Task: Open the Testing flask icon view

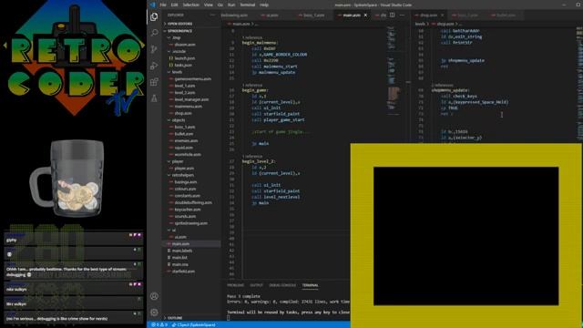Action: coord(154,98)
